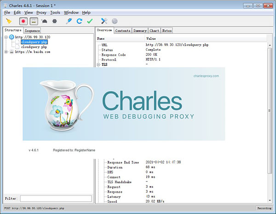The width and height of the screenshot is (276, 214).
Task: Clear the session with the broom icon
Action: (x=9, y=21)
